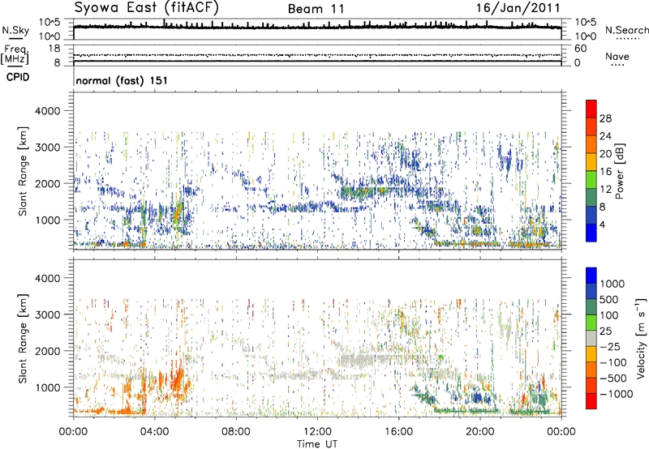Click the "12:00" time axis label

coord(317,432)
